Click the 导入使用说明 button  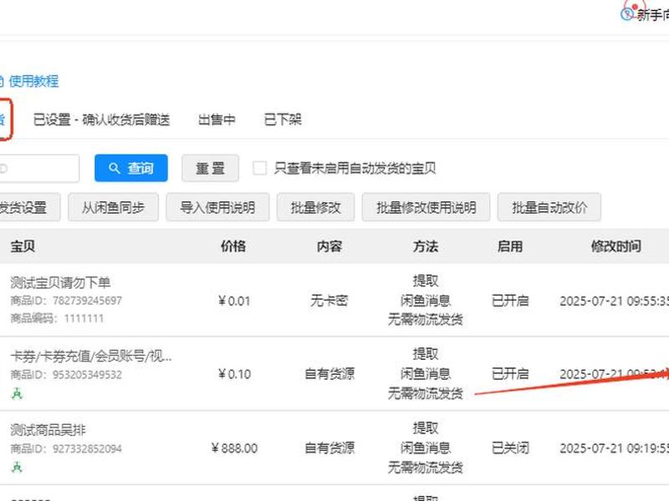(x=217, y=207)
